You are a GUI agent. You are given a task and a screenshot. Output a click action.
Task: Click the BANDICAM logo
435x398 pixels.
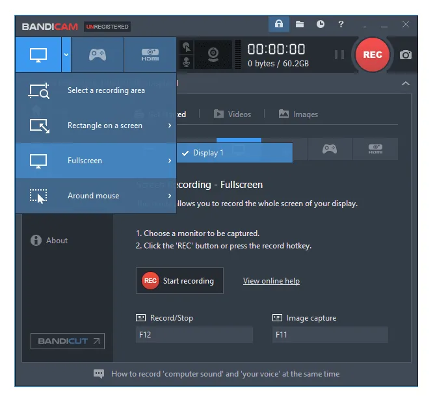point(50,27)
